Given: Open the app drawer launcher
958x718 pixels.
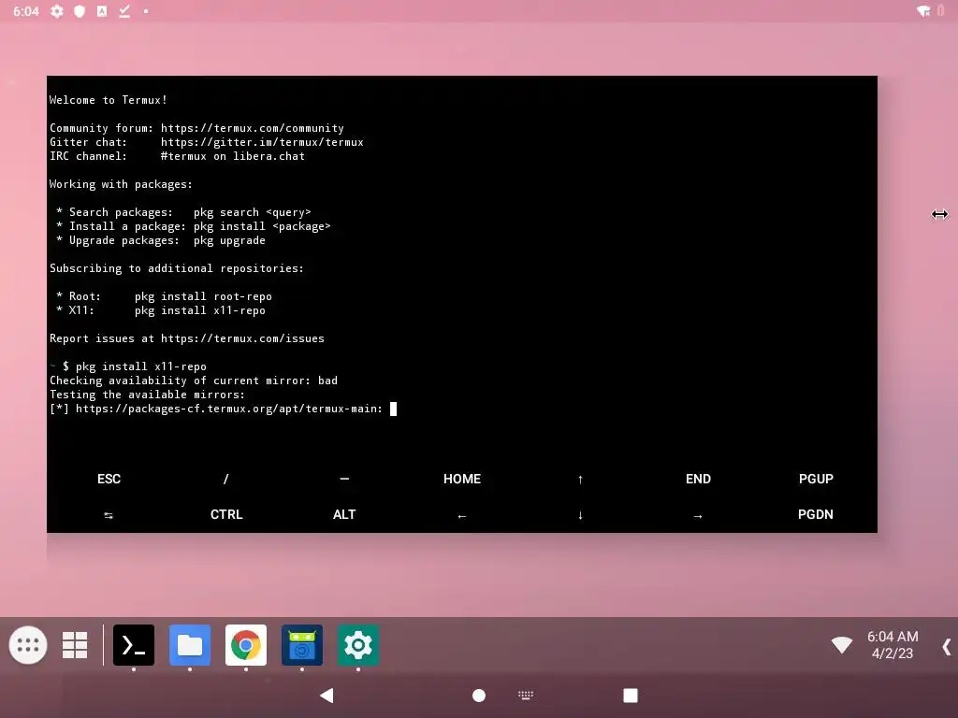Looking at the screenshot, I should click(x=28, y=645).
